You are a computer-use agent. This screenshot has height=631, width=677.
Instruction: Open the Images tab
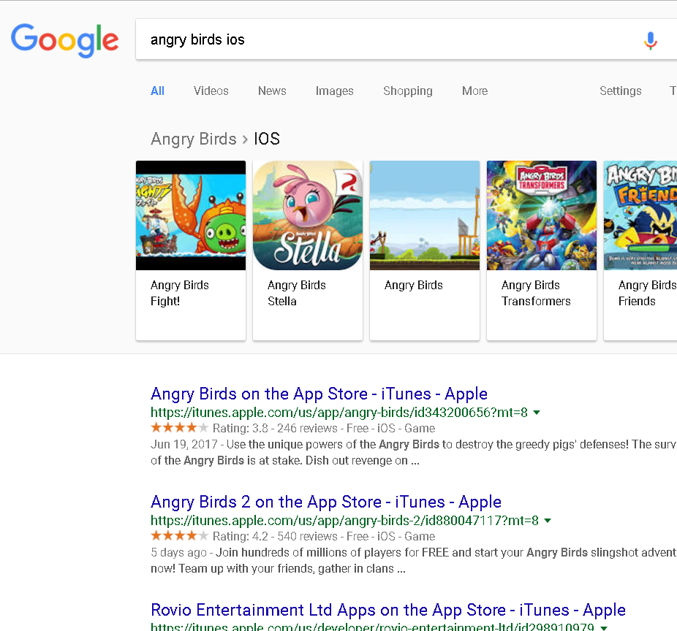(x=334, y=91)
